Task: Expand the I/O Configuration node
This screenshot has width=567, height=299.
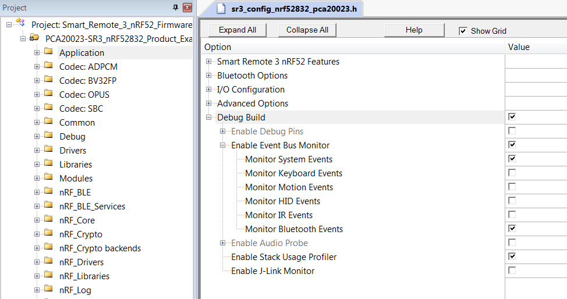Action: coord(208,90)
